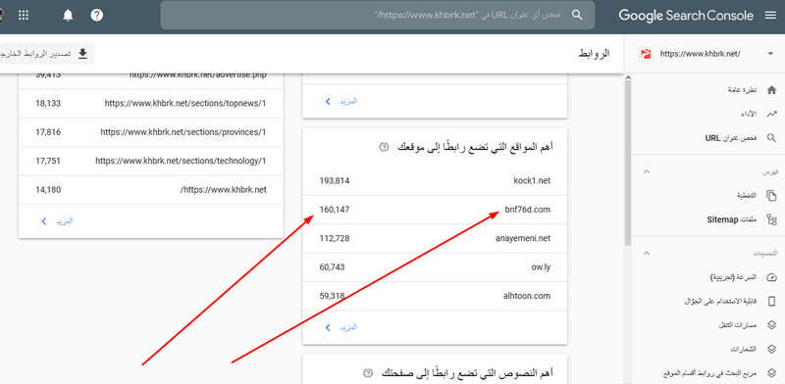Viewport: 785px width, 384px height.
Task: Select the bnf76d.com row
Action: click(435, 210)
